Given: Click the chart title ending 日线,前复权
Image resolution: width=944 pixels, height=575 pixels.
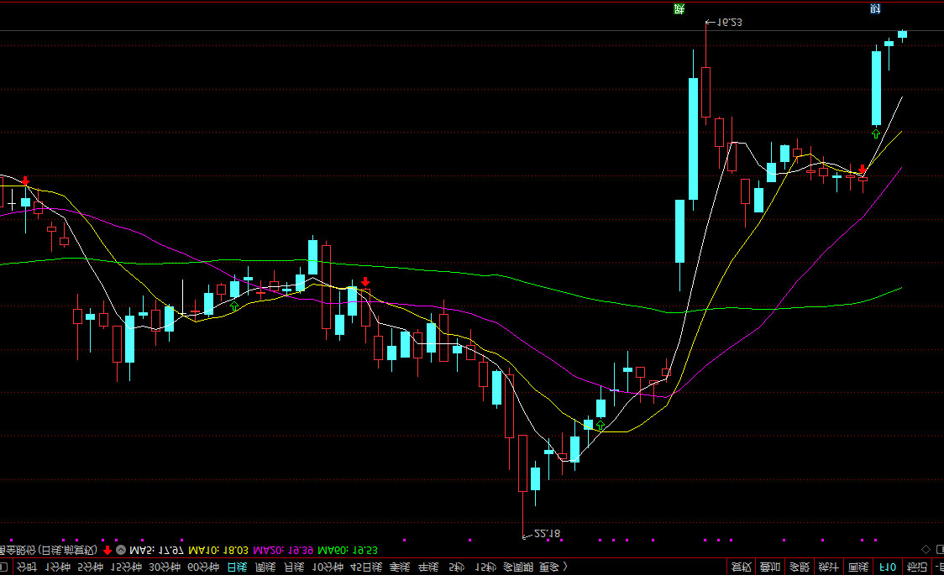Looking at the screenshot, I should pyautogui.click(x=50, y=550).
